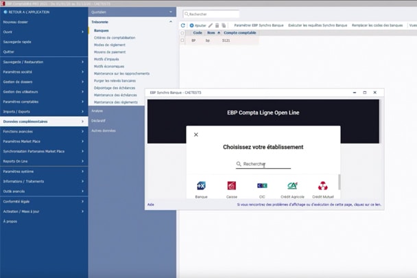Click the bank list vertical scrollbar

(339, 182)
